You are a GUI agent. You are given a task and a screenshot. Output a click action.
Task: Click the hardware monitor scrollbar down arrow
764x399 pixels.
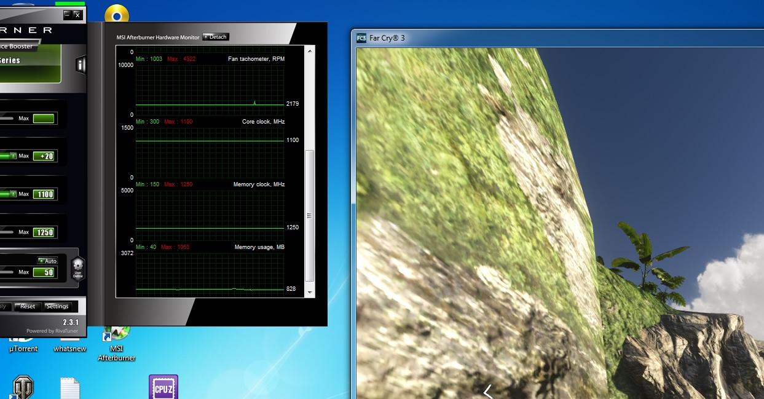(x=309, y=292)
